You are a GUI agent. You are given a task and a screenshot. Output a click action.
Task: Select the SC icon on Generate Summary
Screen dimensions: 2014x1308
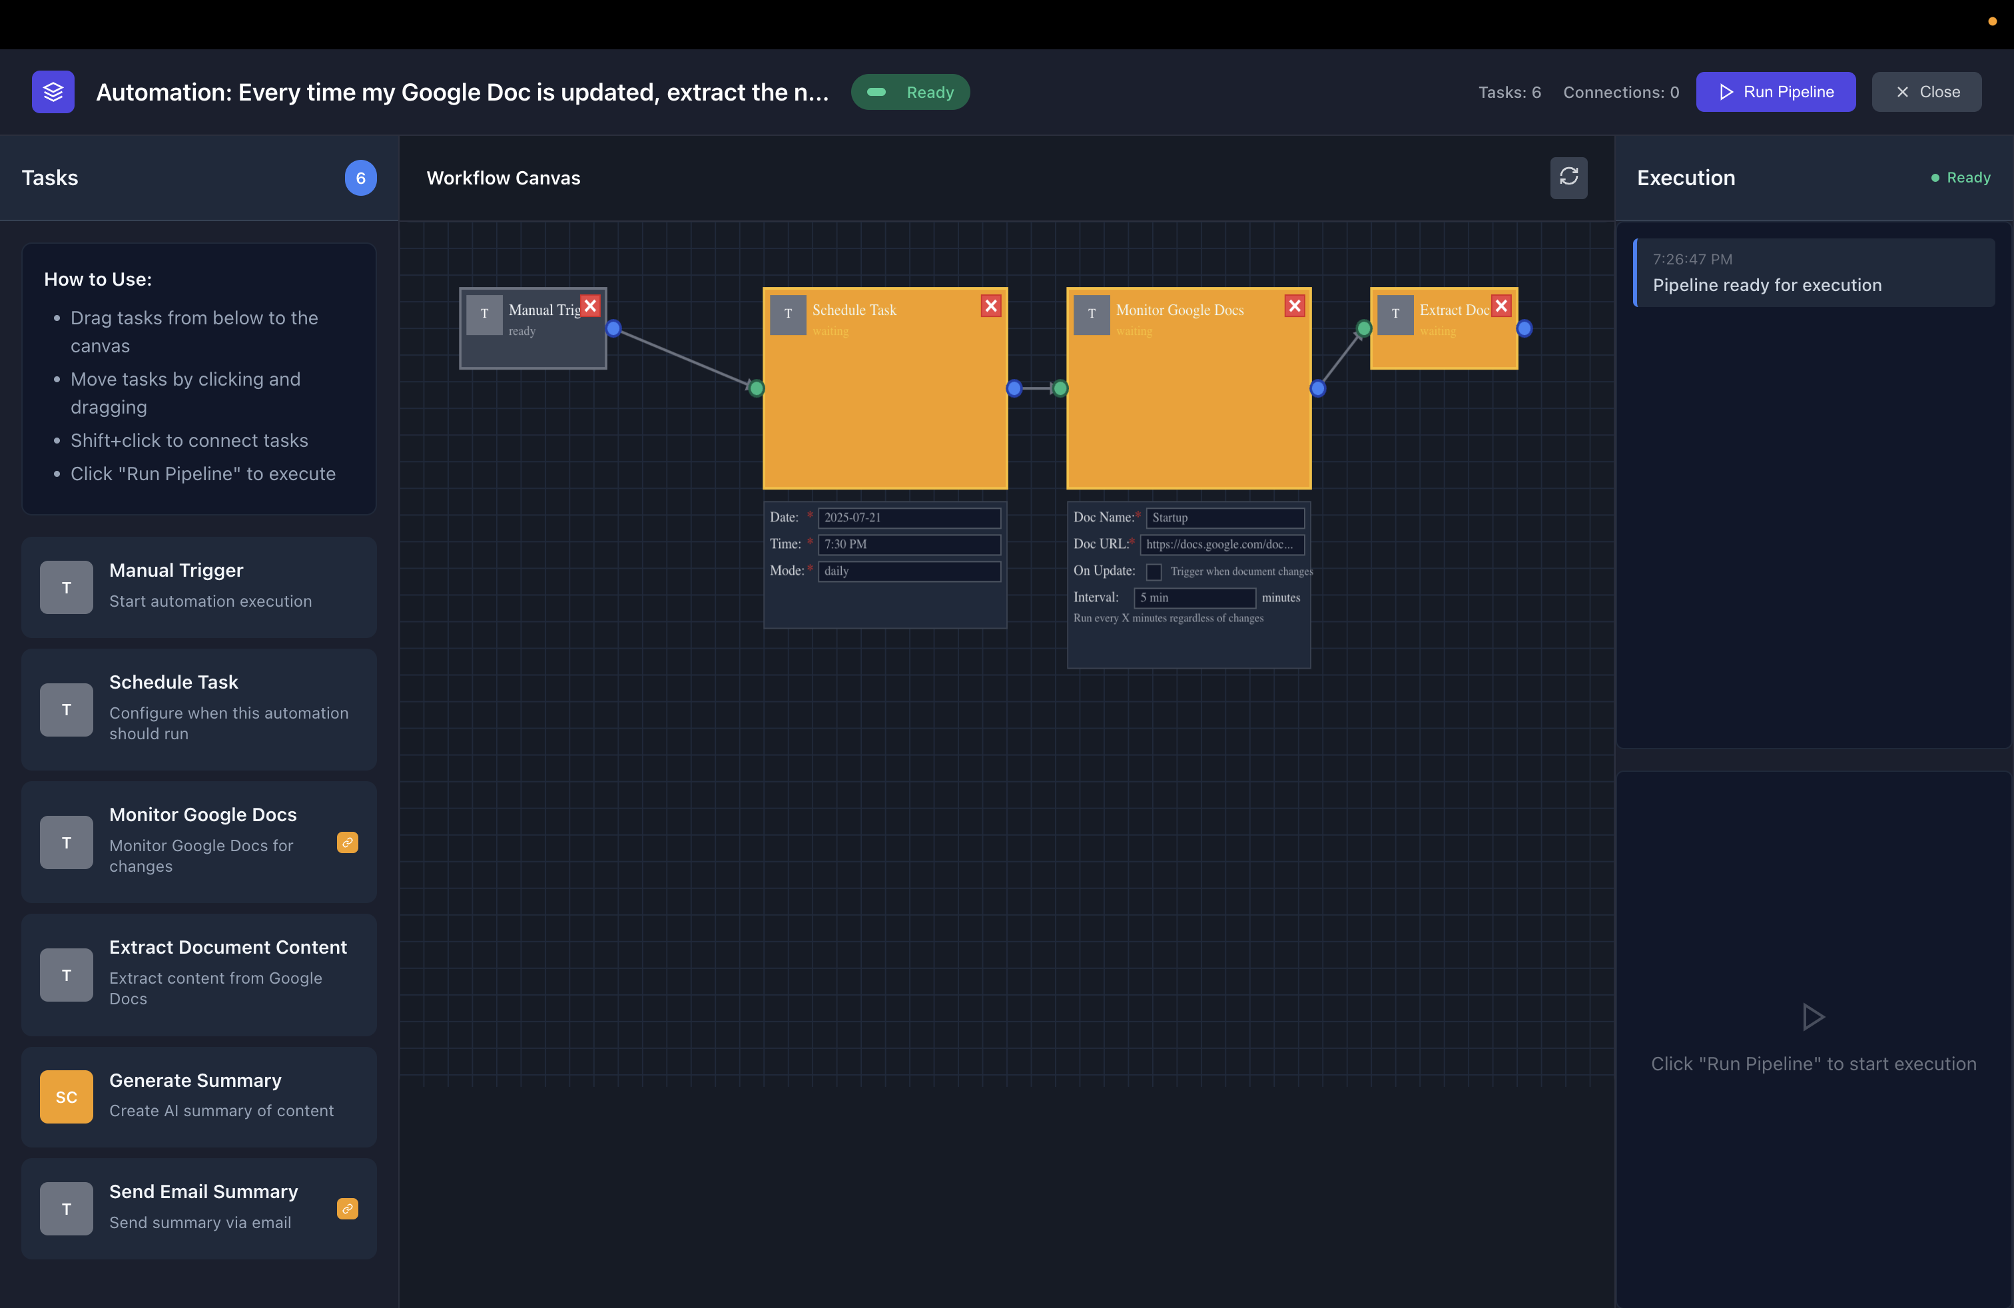(65, 1096)
